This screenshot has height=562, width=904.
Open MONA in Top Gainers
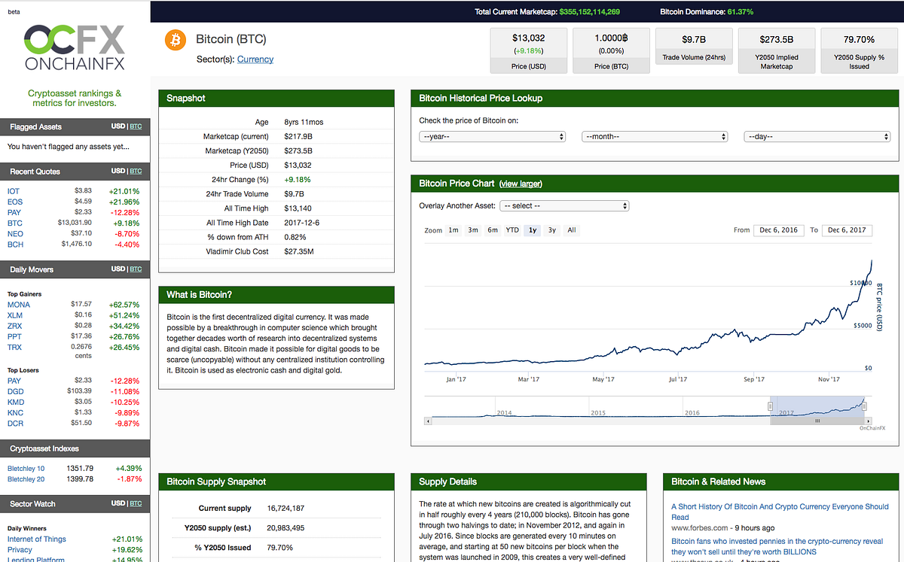19,305
